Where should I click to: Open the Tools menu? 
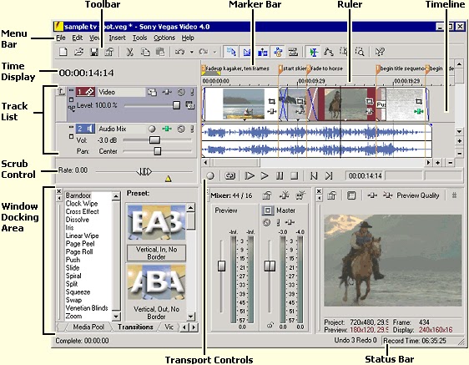[x=139, y=38]
